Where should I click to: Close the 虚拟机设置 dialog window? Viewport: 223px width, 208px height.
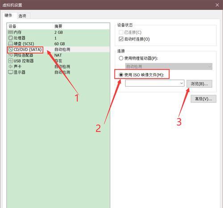(x=217, y=5)
